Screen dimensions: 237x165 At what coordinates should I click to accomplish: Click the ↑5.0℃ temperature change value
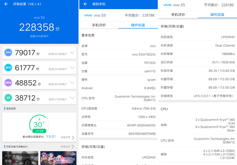(x=51, y=137)
